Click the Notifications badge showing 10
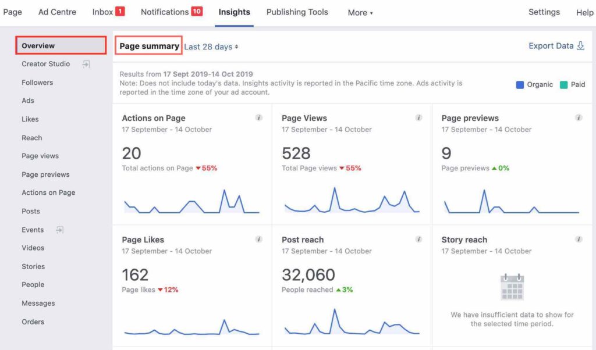This screenshot has width=596, height=350. (x=197, y=12)
